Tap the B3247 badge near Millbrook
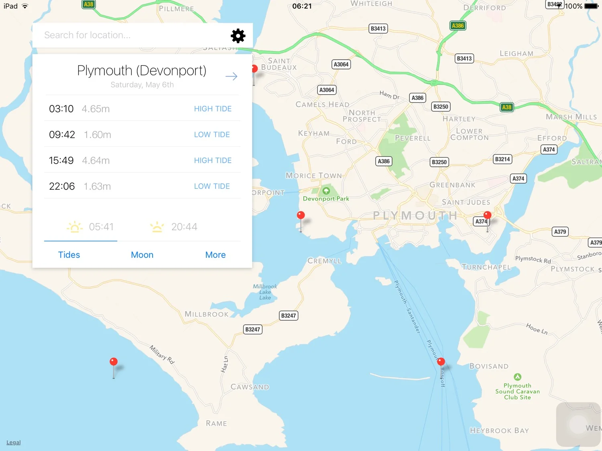 (252, 330)
